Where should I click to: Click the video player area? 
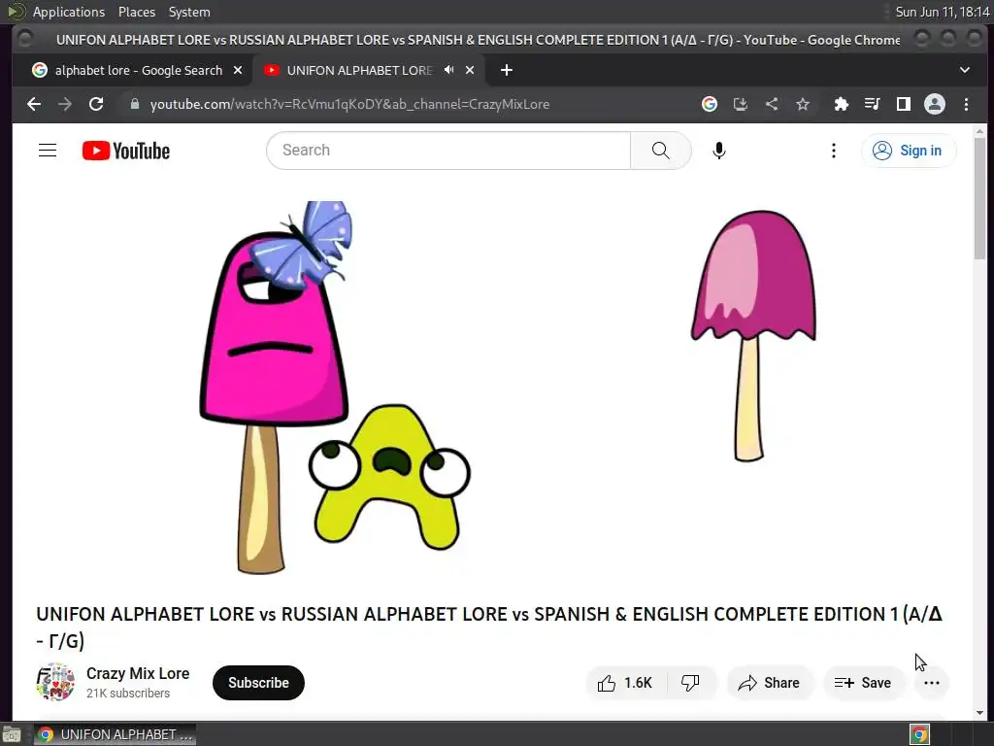click(490, 387)
